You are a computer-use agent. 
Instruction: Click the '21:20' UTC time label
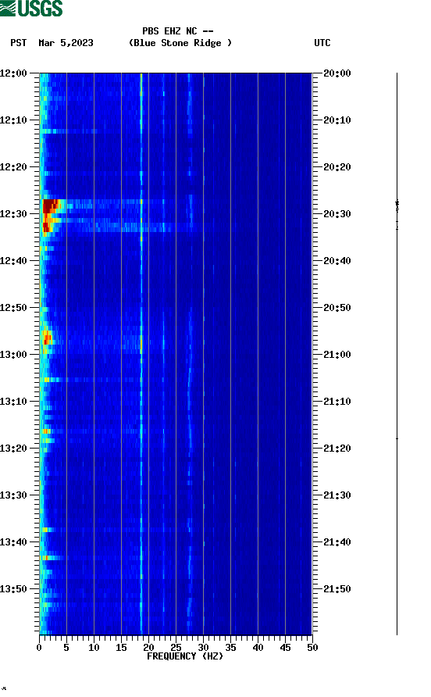point(337,449)
